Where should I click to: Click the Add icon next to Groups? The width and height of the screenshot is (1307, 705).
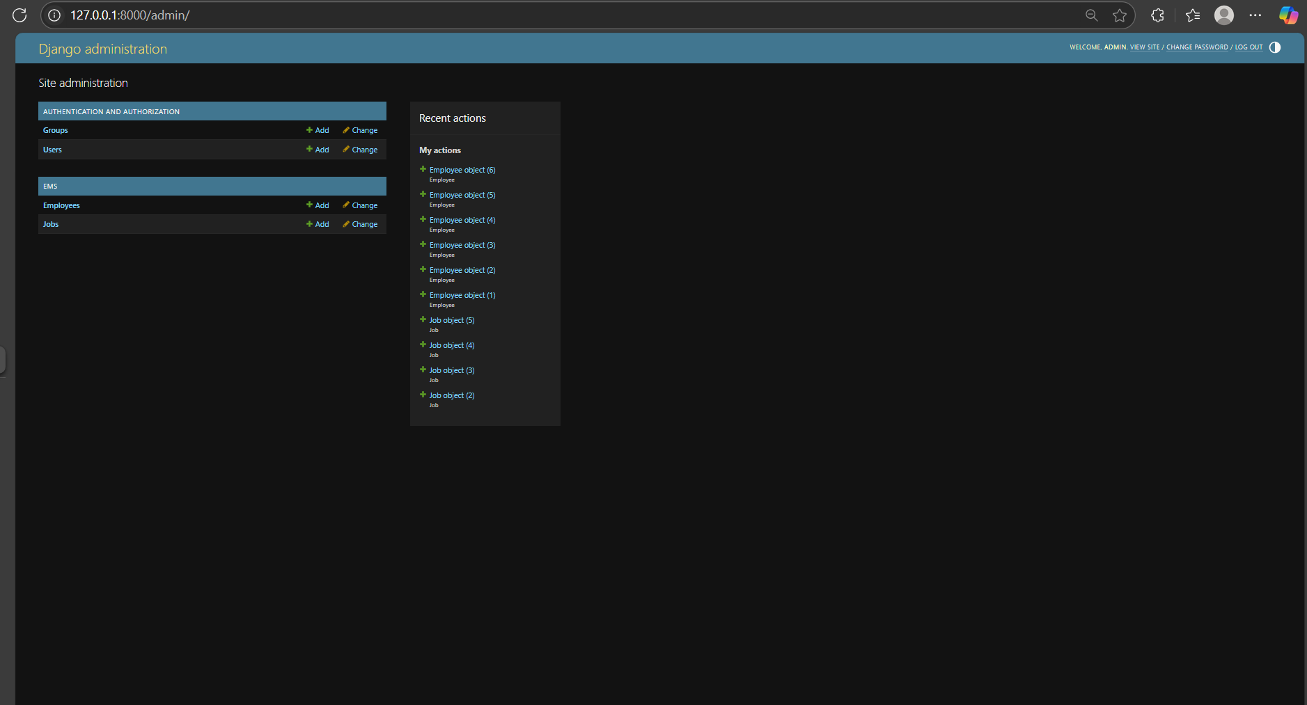pos(311,130)
